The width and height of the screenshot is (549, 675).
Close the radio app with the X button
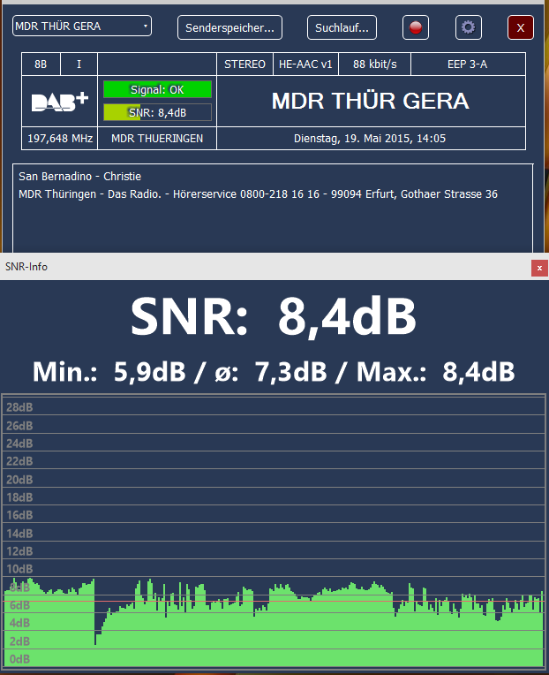click(521, 27)
